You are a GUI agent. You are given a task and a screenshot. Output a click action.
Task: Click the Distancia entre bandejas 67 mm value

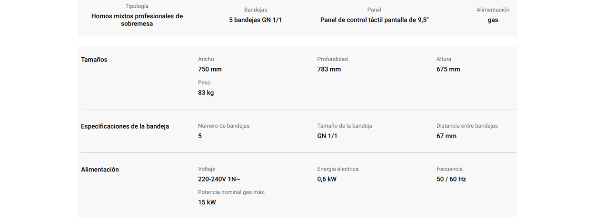446,136
